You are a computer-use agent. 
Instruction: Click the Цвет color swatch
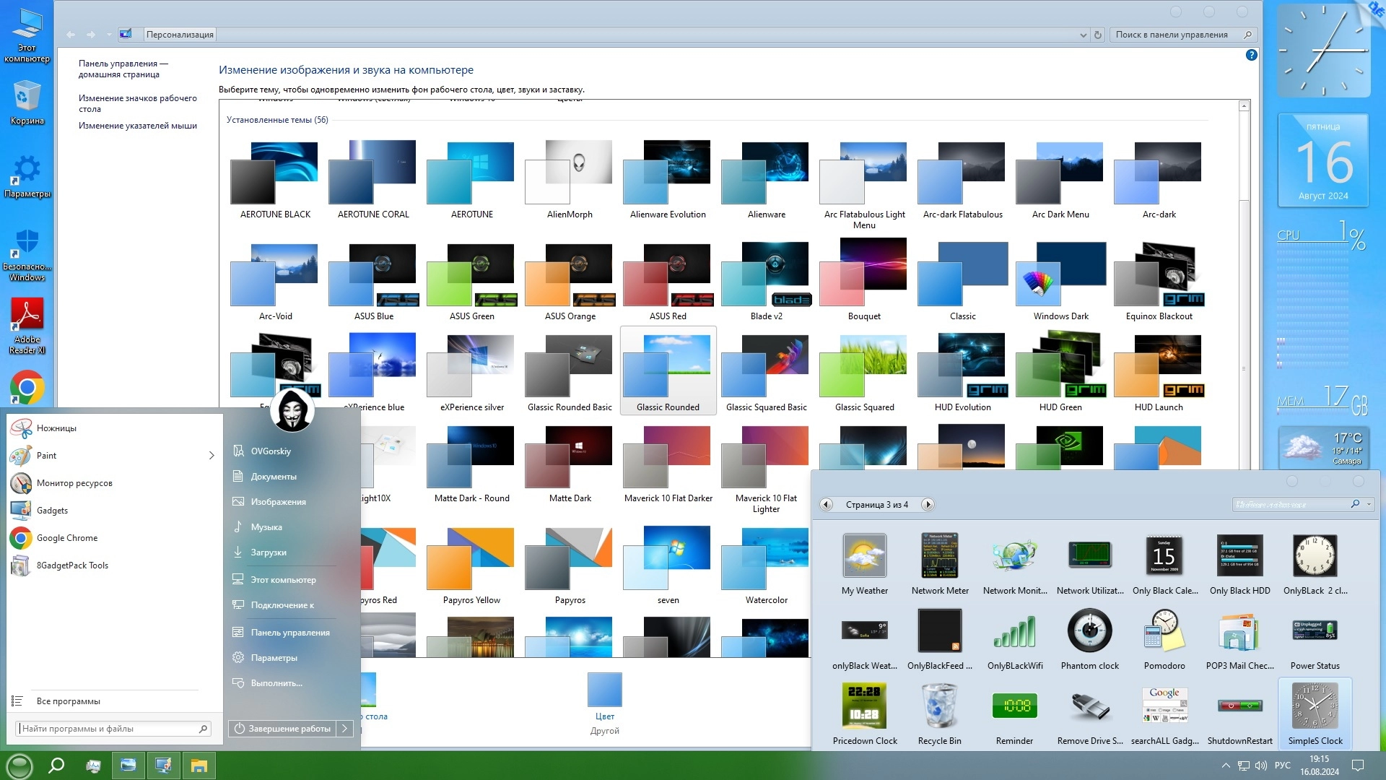click(604, 691)
